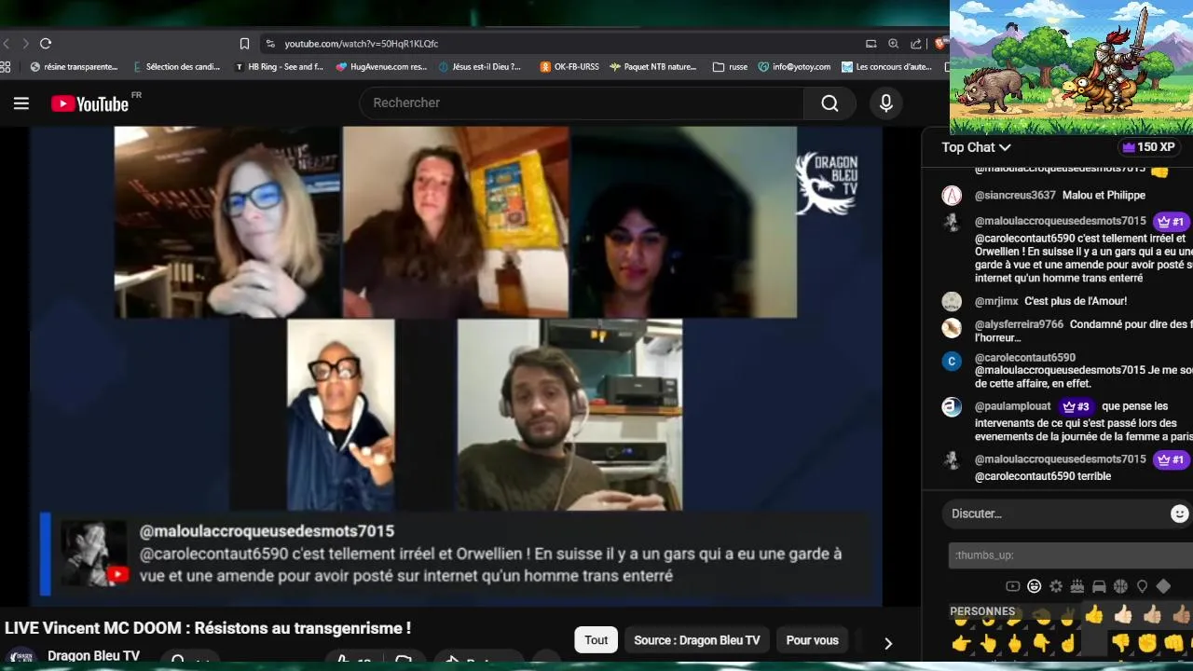Open the OK-FB-URSS bookmark
Screen dimensions: 1193x671
tap(569, 67)
